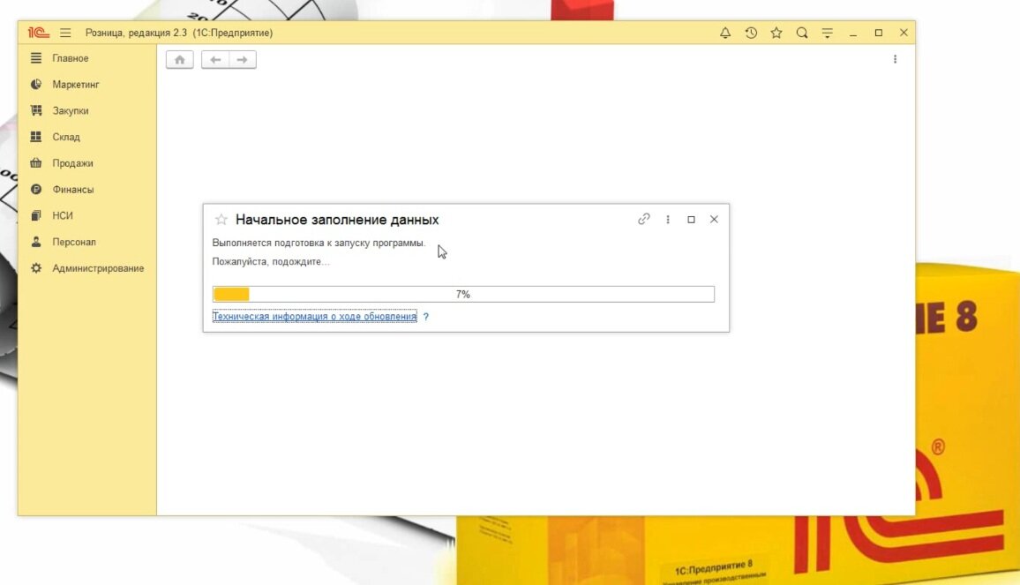Click text Пожалуйста, подождите…
The width and height of the screenshot is (1020, 585).
[271, 261]
